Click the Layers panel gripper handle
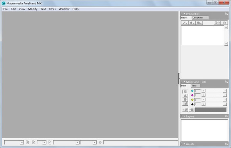Image resolution: width=231 pixels, height=148 pixels. point(182,116)
